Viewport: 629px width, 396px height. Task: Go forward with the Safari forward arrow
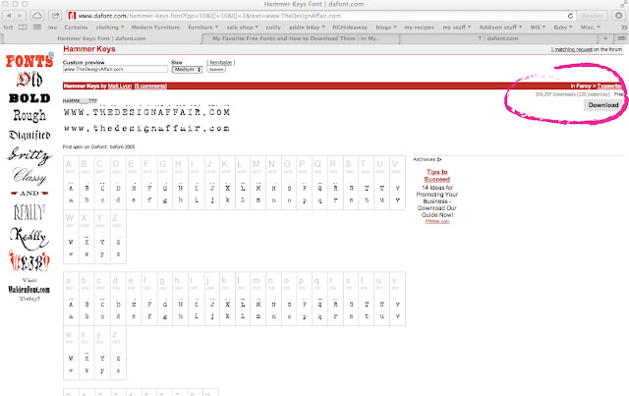[20, 16]
